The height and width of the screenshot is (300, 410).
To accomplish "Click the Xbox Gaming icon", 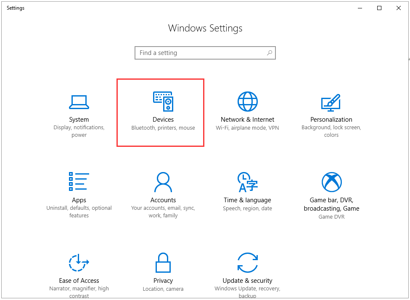I will 331,182.
